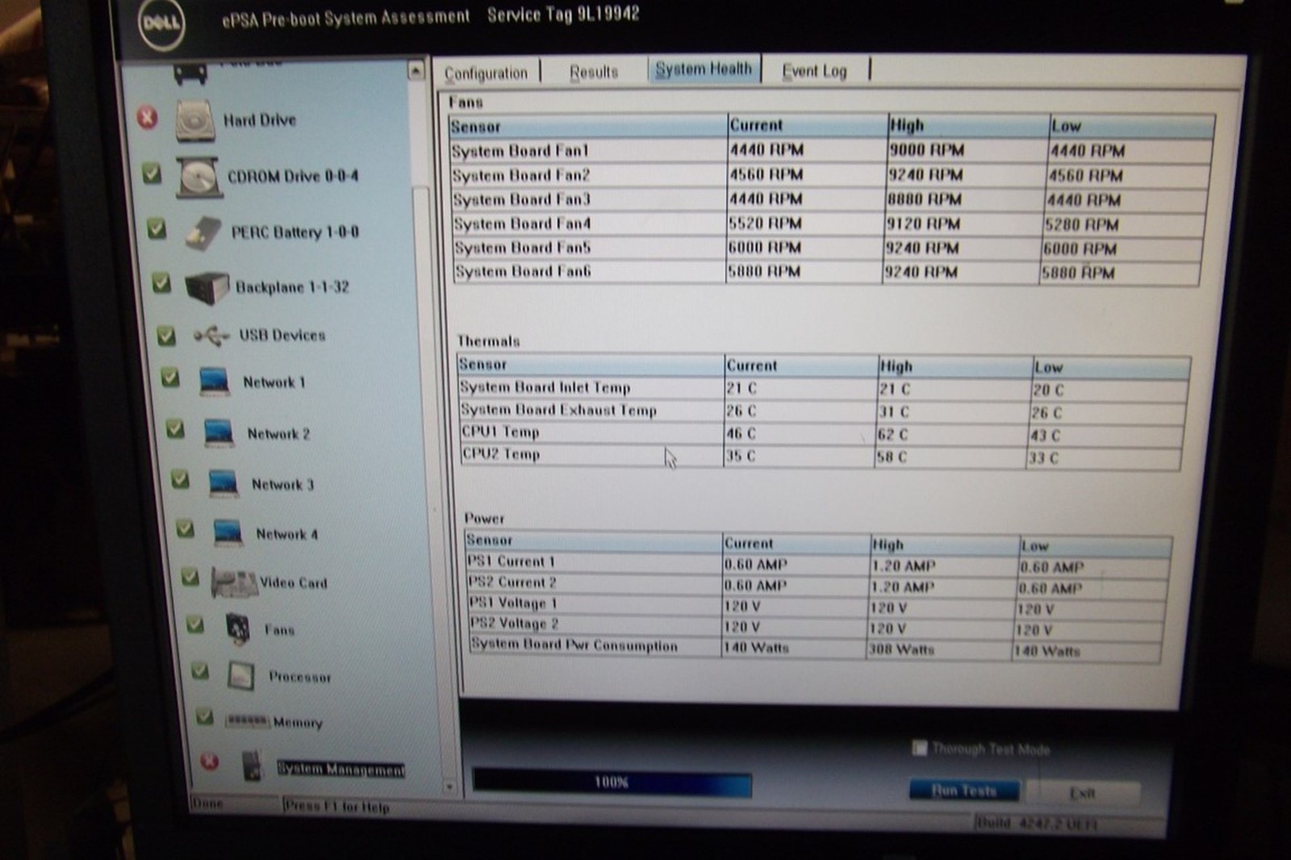The height and width of the screenshot is (860, 1291).
Task: Click the green check beside Network 1
Action: pyautogui.click(x=170, y=377)
